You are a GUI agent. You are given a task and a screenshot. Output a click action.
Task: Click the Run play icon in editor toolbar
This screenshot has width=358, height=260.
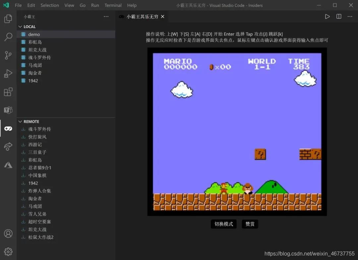[x=327, y=17]
